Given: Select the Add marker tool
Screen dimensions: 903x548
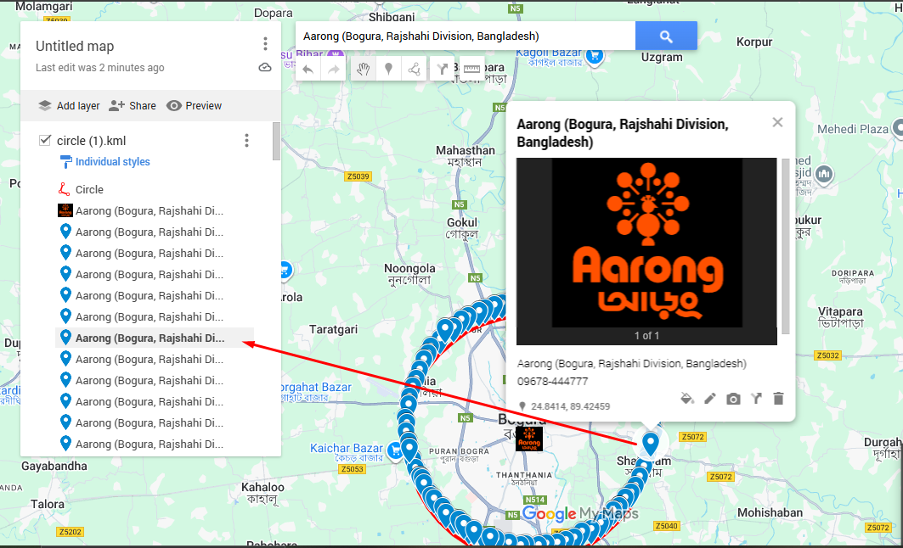Looking at the screenshot, I should point(389,70).
